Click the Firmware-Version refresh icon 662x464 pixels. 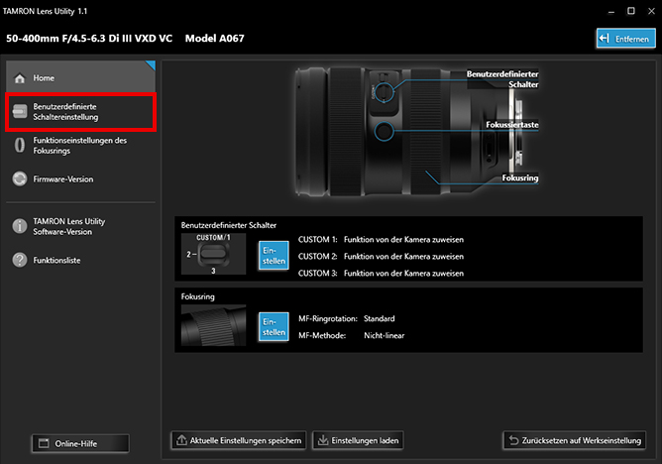click(20, 178)
